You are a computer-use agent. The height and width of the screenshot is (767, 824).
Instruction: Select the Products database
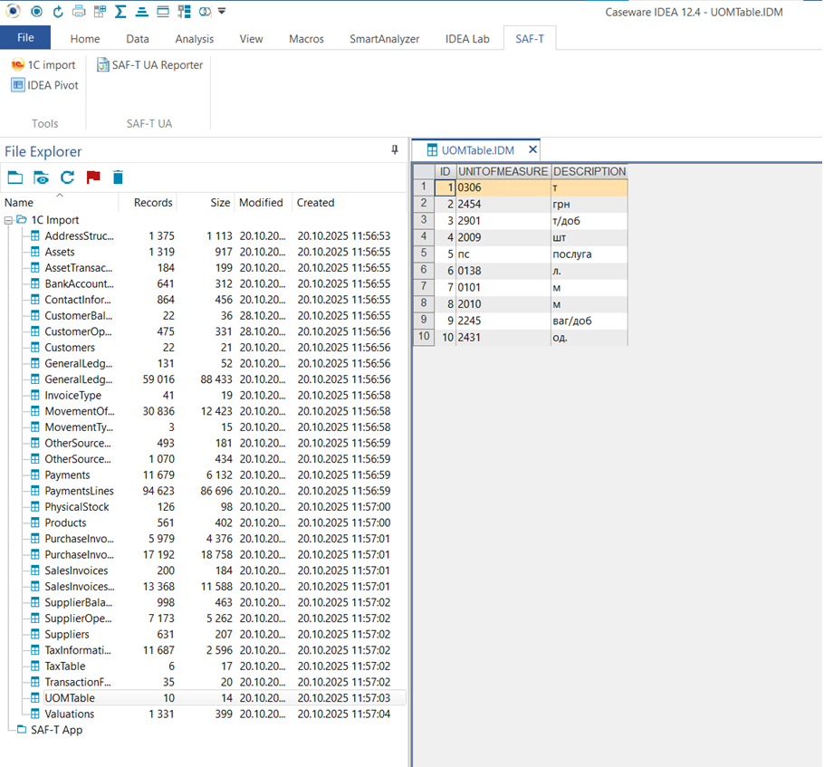click(x=65, y=523)
